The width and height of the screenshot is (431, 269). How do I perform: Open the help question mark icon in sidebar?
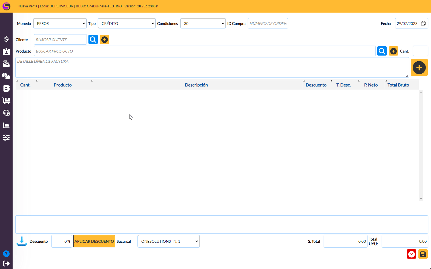coord(6,254)
